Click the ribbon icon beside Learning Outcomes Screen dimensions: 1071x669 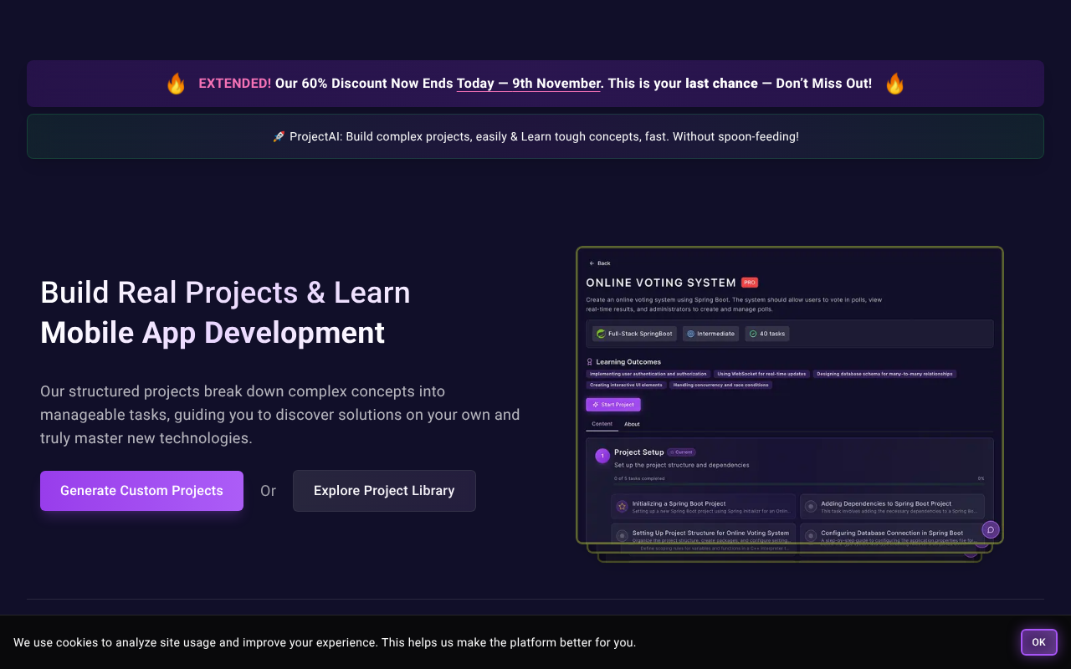[x=590, y=361]
